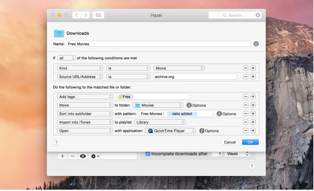Open the Import into iTunes action dropdown

pyautogui.click(x=85, y=122)
